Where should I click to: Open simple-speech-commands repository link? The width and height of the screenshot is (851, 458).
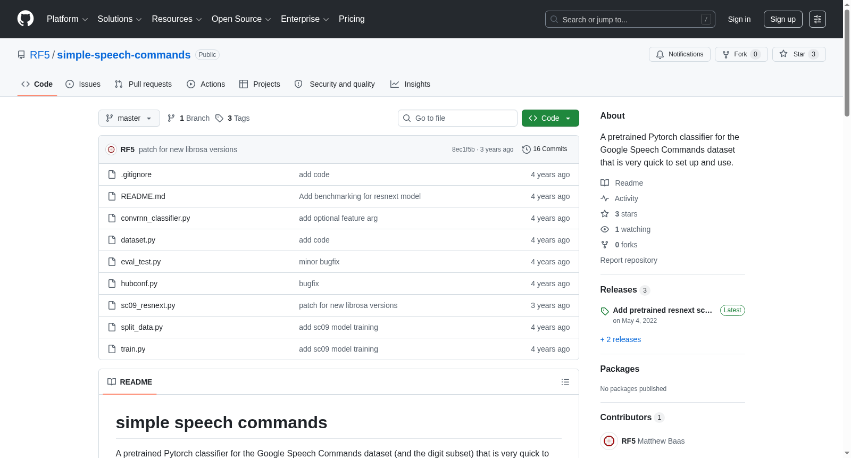pyautogui.click(x=124, y=55)
